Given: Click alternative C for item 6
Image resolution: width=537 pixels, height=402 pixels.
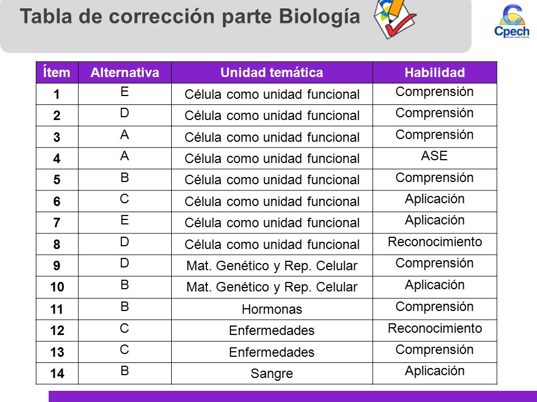Looking at the screenshot, I should click(x=125, y=201).
